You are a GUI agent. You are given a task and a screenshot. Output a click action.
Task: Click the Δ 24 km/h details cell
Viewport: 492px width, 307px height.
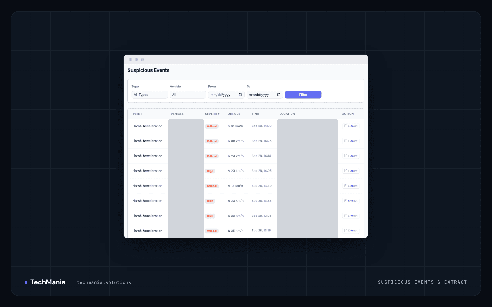point(236,156)
